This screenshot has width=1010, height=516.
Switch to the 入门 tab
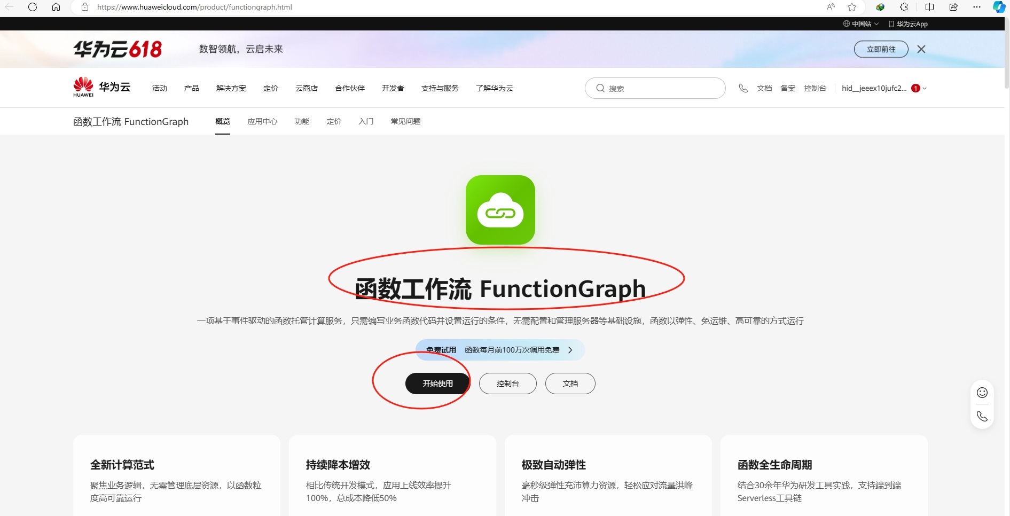[366, 121]
